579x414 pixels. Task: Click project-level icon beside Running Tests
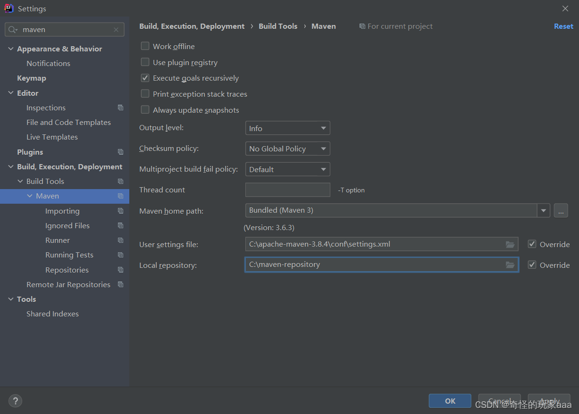(121, 255)
